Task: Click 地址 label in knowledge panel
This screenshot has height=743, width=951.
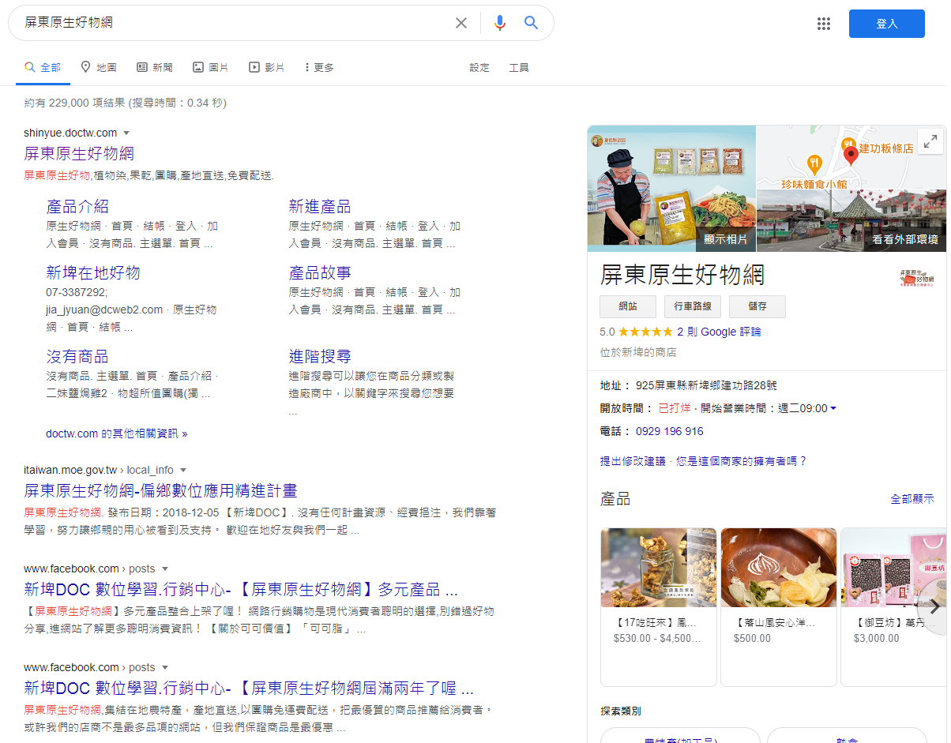Action: click(x=615, y=386)
